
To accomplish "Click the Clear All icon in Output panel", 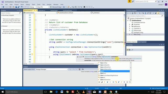I will 80,69.
